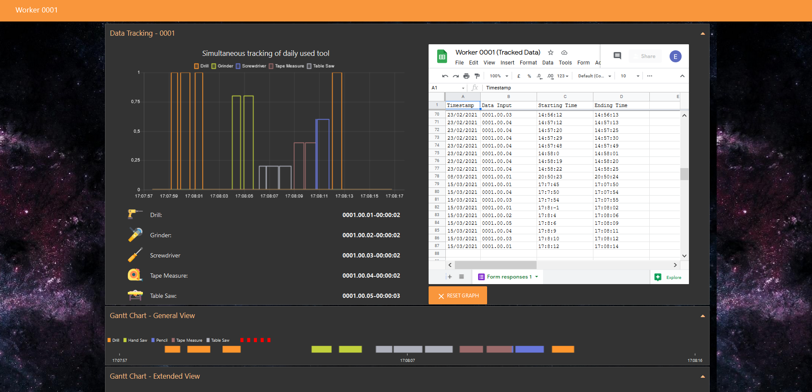This screenshot has width=812, height=392.
Task: Toggle Hand Saw in Gantt legend
Action: point(135,340)
